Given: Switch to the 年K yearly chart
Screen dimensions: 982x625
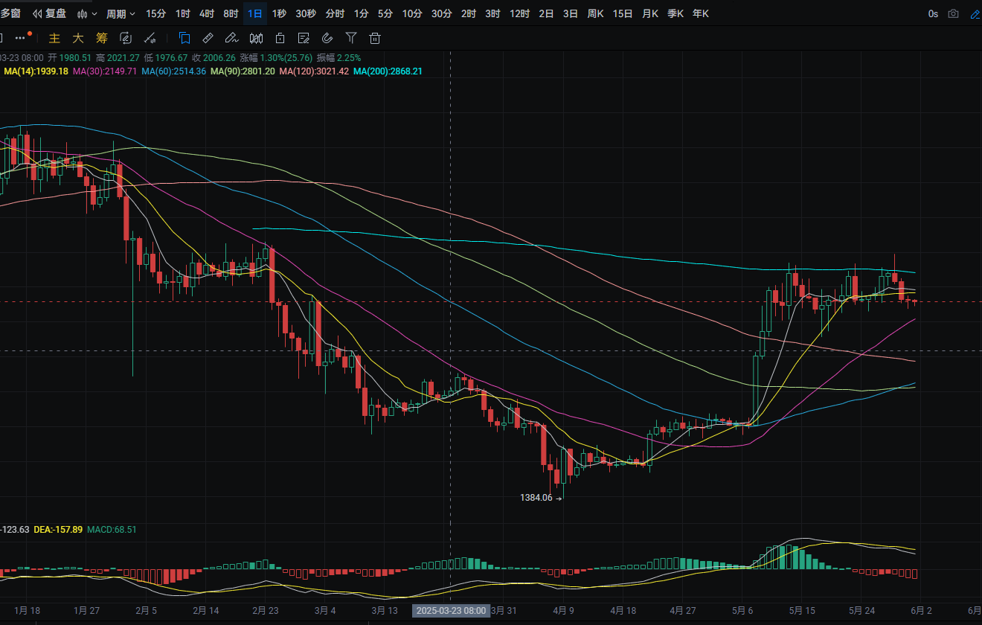Looking at the screenshot, I should pos(701,13).
